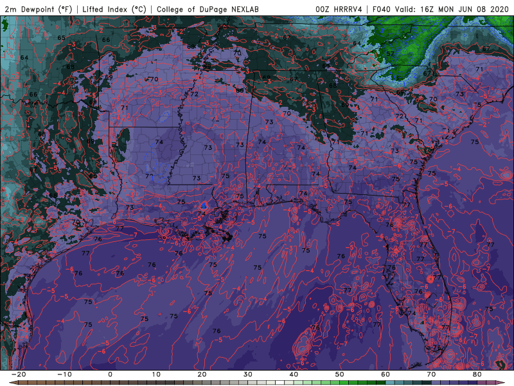Screen dimensions: 514x386
Task: Click the 65 dewpoint value on the map
Action: click(x=61, y=38)
